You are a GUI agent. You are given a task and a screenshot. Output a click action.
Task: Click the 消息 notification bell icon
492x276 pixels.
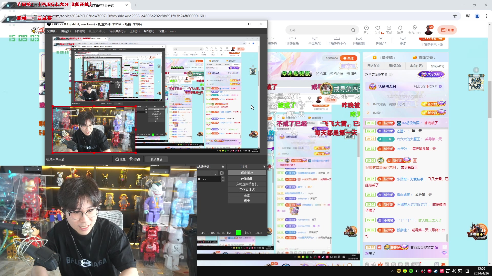pyautogui.click(x=400, y=28)
